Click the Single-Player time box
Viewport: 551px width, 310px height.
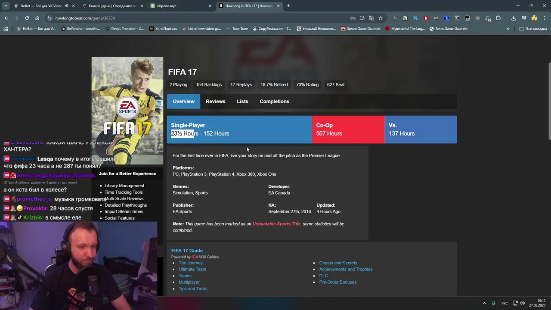point(239,130)
